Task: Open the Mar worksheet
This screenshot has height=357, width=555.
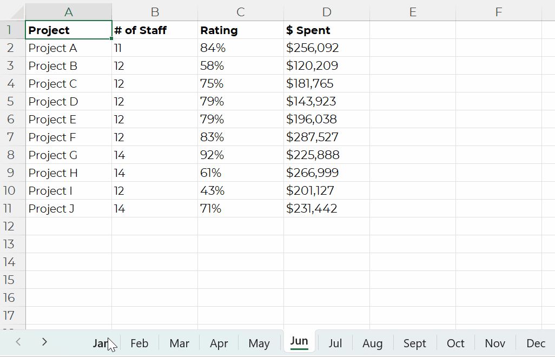Action: pyautogui.click(x=179, y=343)
